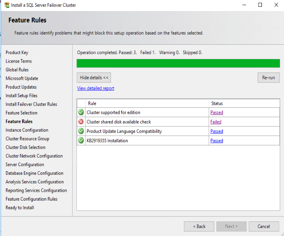Select License Terms step in sidebar
The height and width of the screenshot is (236, 284).
19,61
